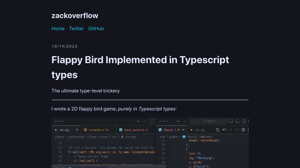
Task: Select the Main symbol in breadcrumb
Action: point(208,137)
